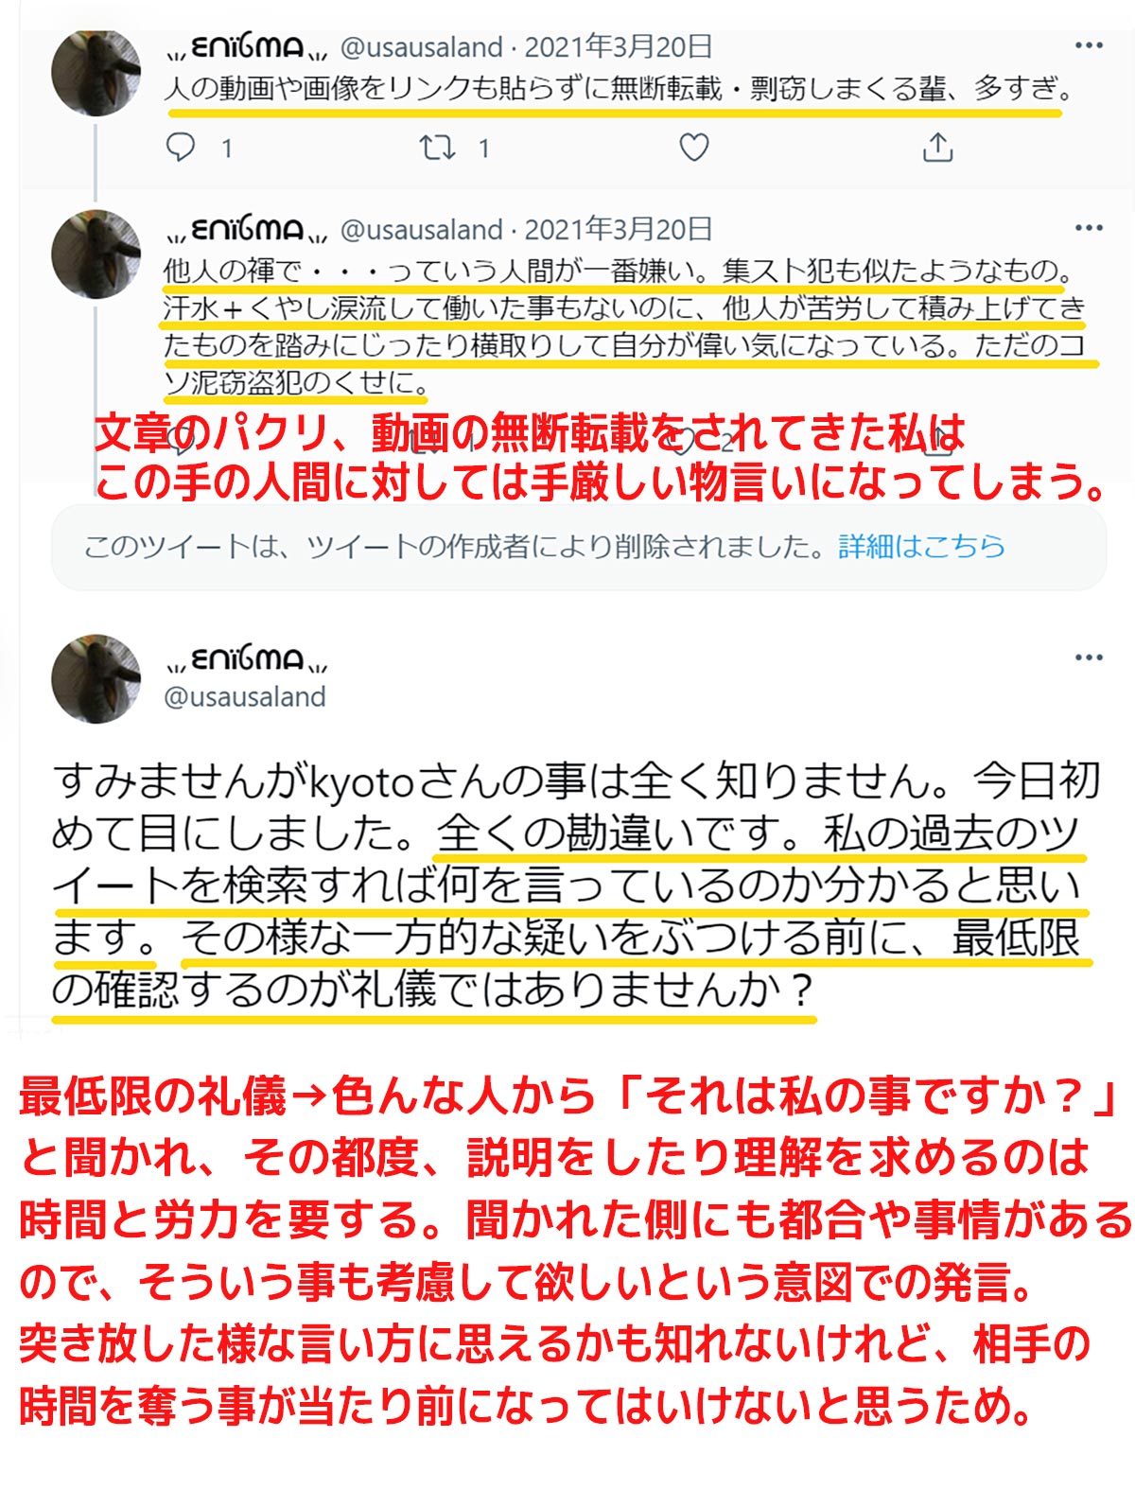Click the 2021年3月20日 date on the first tweet

[619, 46]
